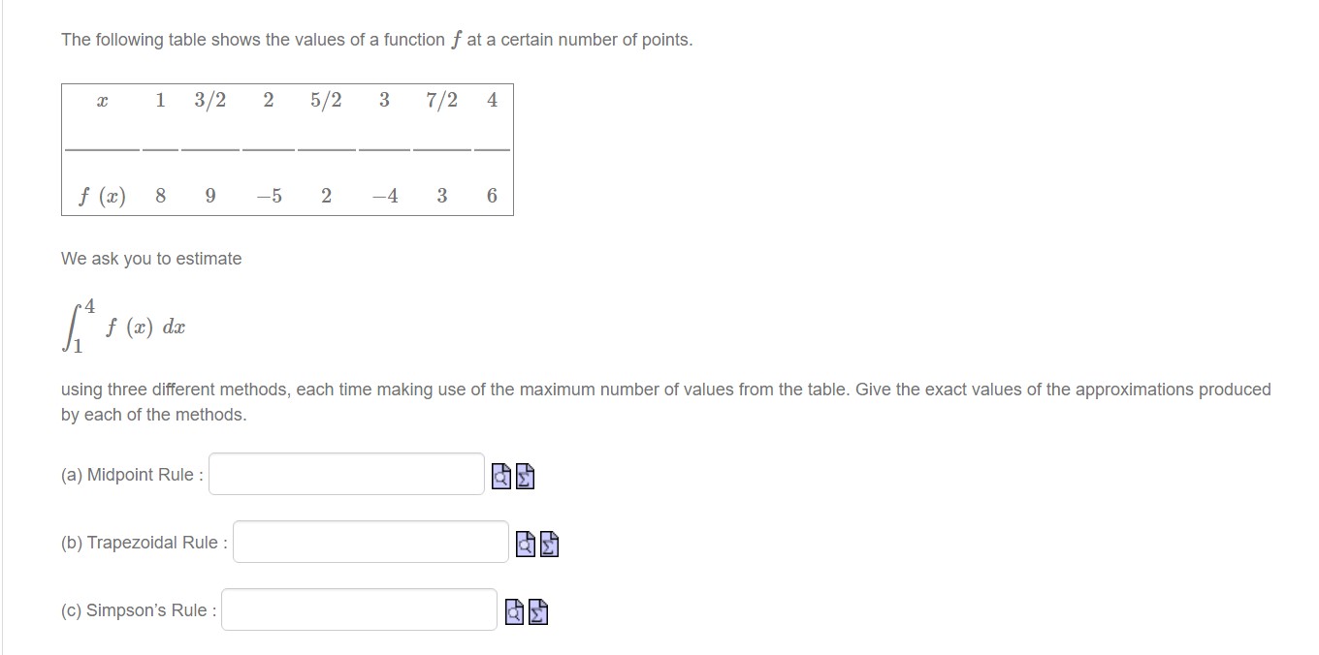Select the f(x) row label

click(103, 195)
